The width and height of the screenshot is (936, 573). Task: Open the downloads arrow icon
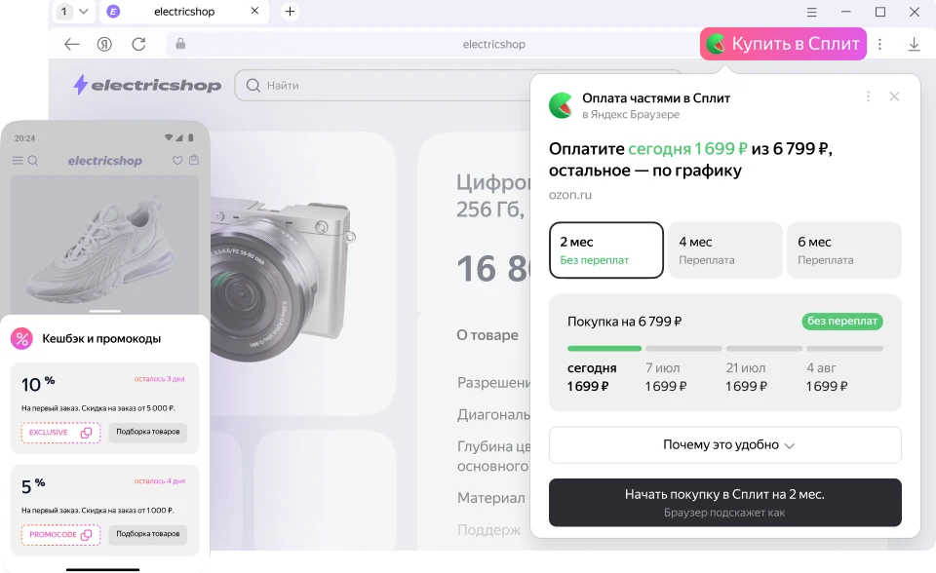click(x=914, y=44)
